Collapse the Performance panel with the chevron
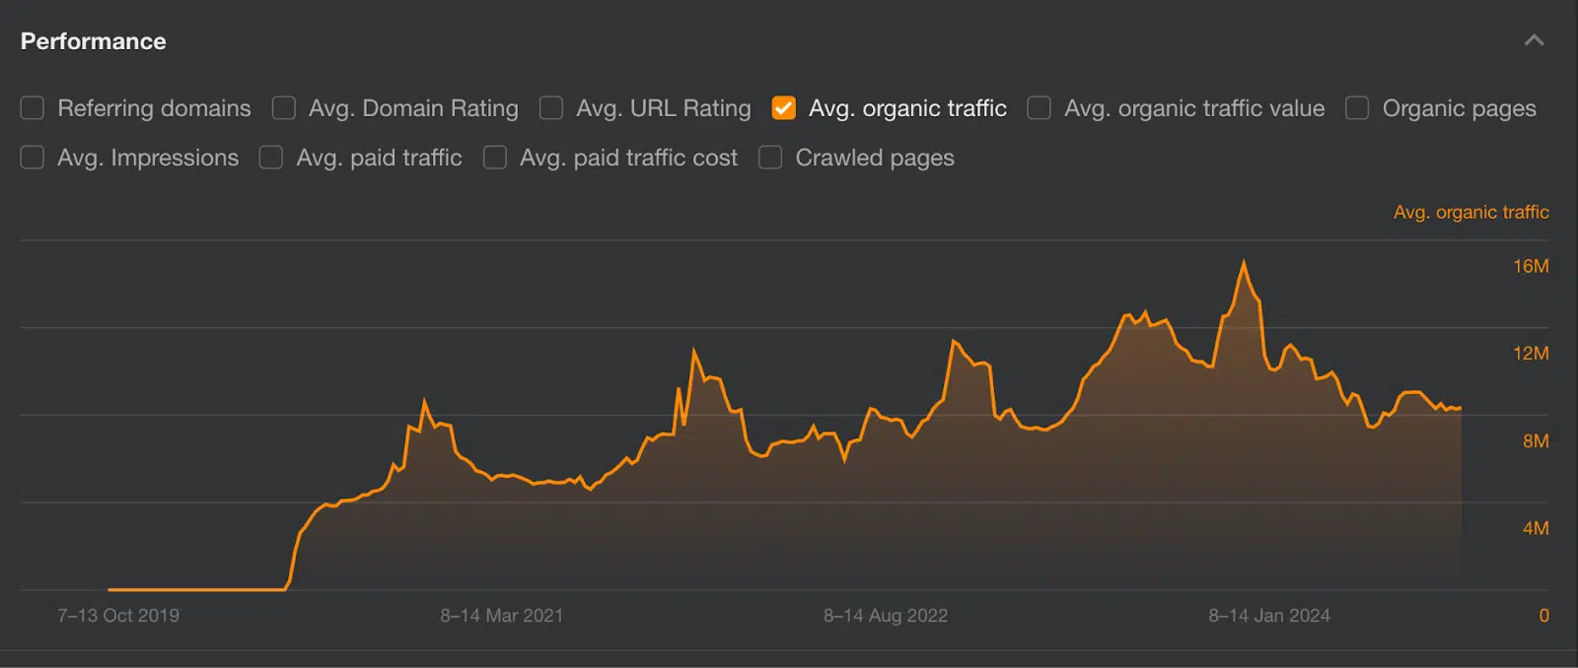This screenshot has width=1578, height=668. pos(1534,40)
